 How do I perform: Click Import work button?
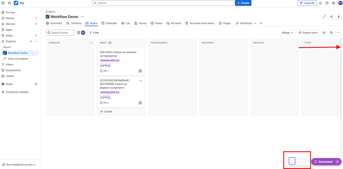point(308,33)
